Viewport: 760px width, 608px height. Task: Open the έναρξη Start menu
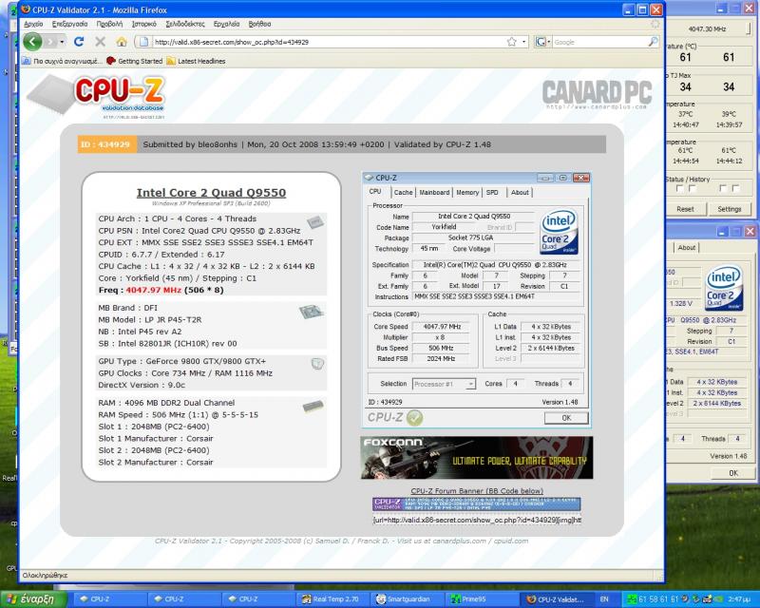(33, 599)
